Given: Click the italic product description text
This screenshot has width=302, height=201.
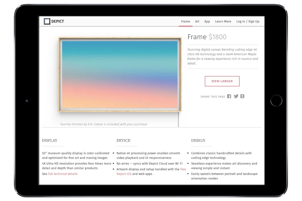Looking at the screenshot, I should 222,56.
